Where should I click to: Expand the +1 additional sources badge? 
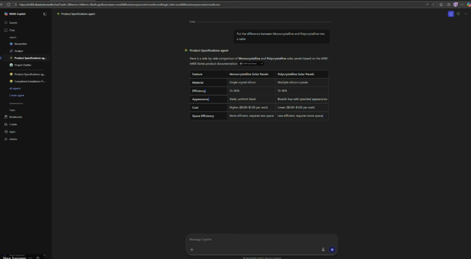click(261, 63)
